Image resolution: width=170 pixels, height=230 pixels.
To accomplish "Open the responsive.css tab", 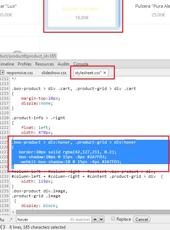I will pos(20,73).
